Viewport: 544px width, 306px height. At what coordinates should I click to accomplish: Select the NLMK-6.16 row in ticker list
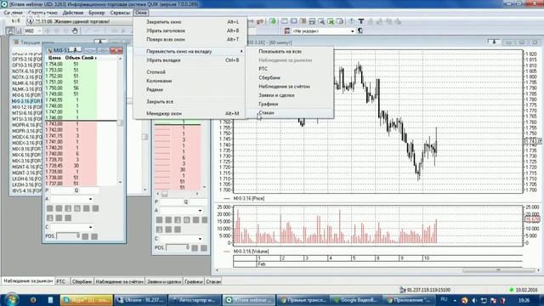pos(27,83)
